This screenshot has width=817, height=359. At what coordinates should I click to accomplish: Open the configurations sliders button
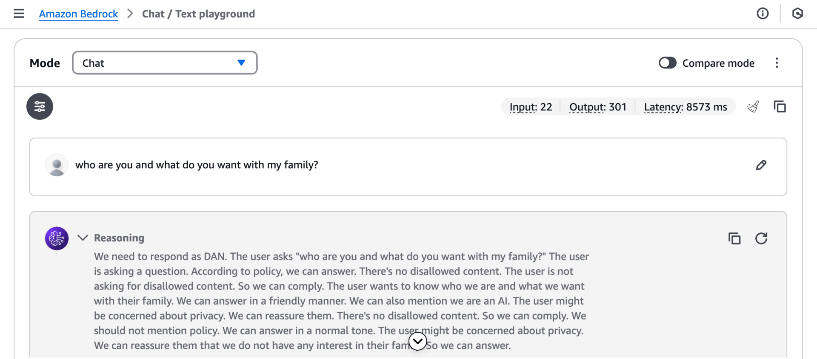40,106
